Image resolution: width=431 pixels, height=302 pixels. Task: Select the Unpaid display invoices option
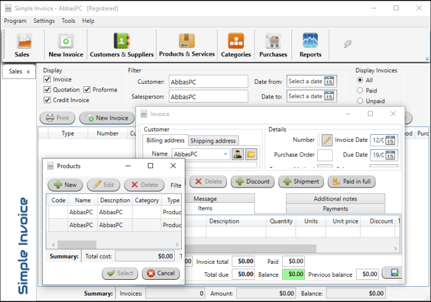pos(360,101)
